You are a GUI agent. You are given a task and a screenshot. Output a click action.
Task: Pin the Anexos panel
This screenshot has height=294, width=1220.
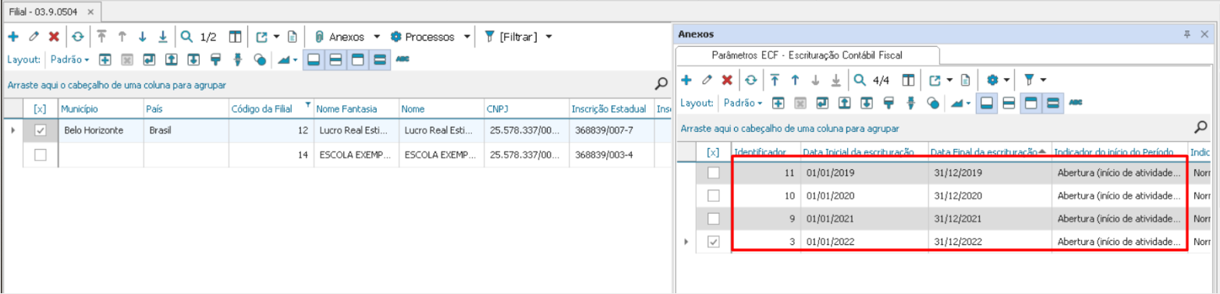(1187, 34)
